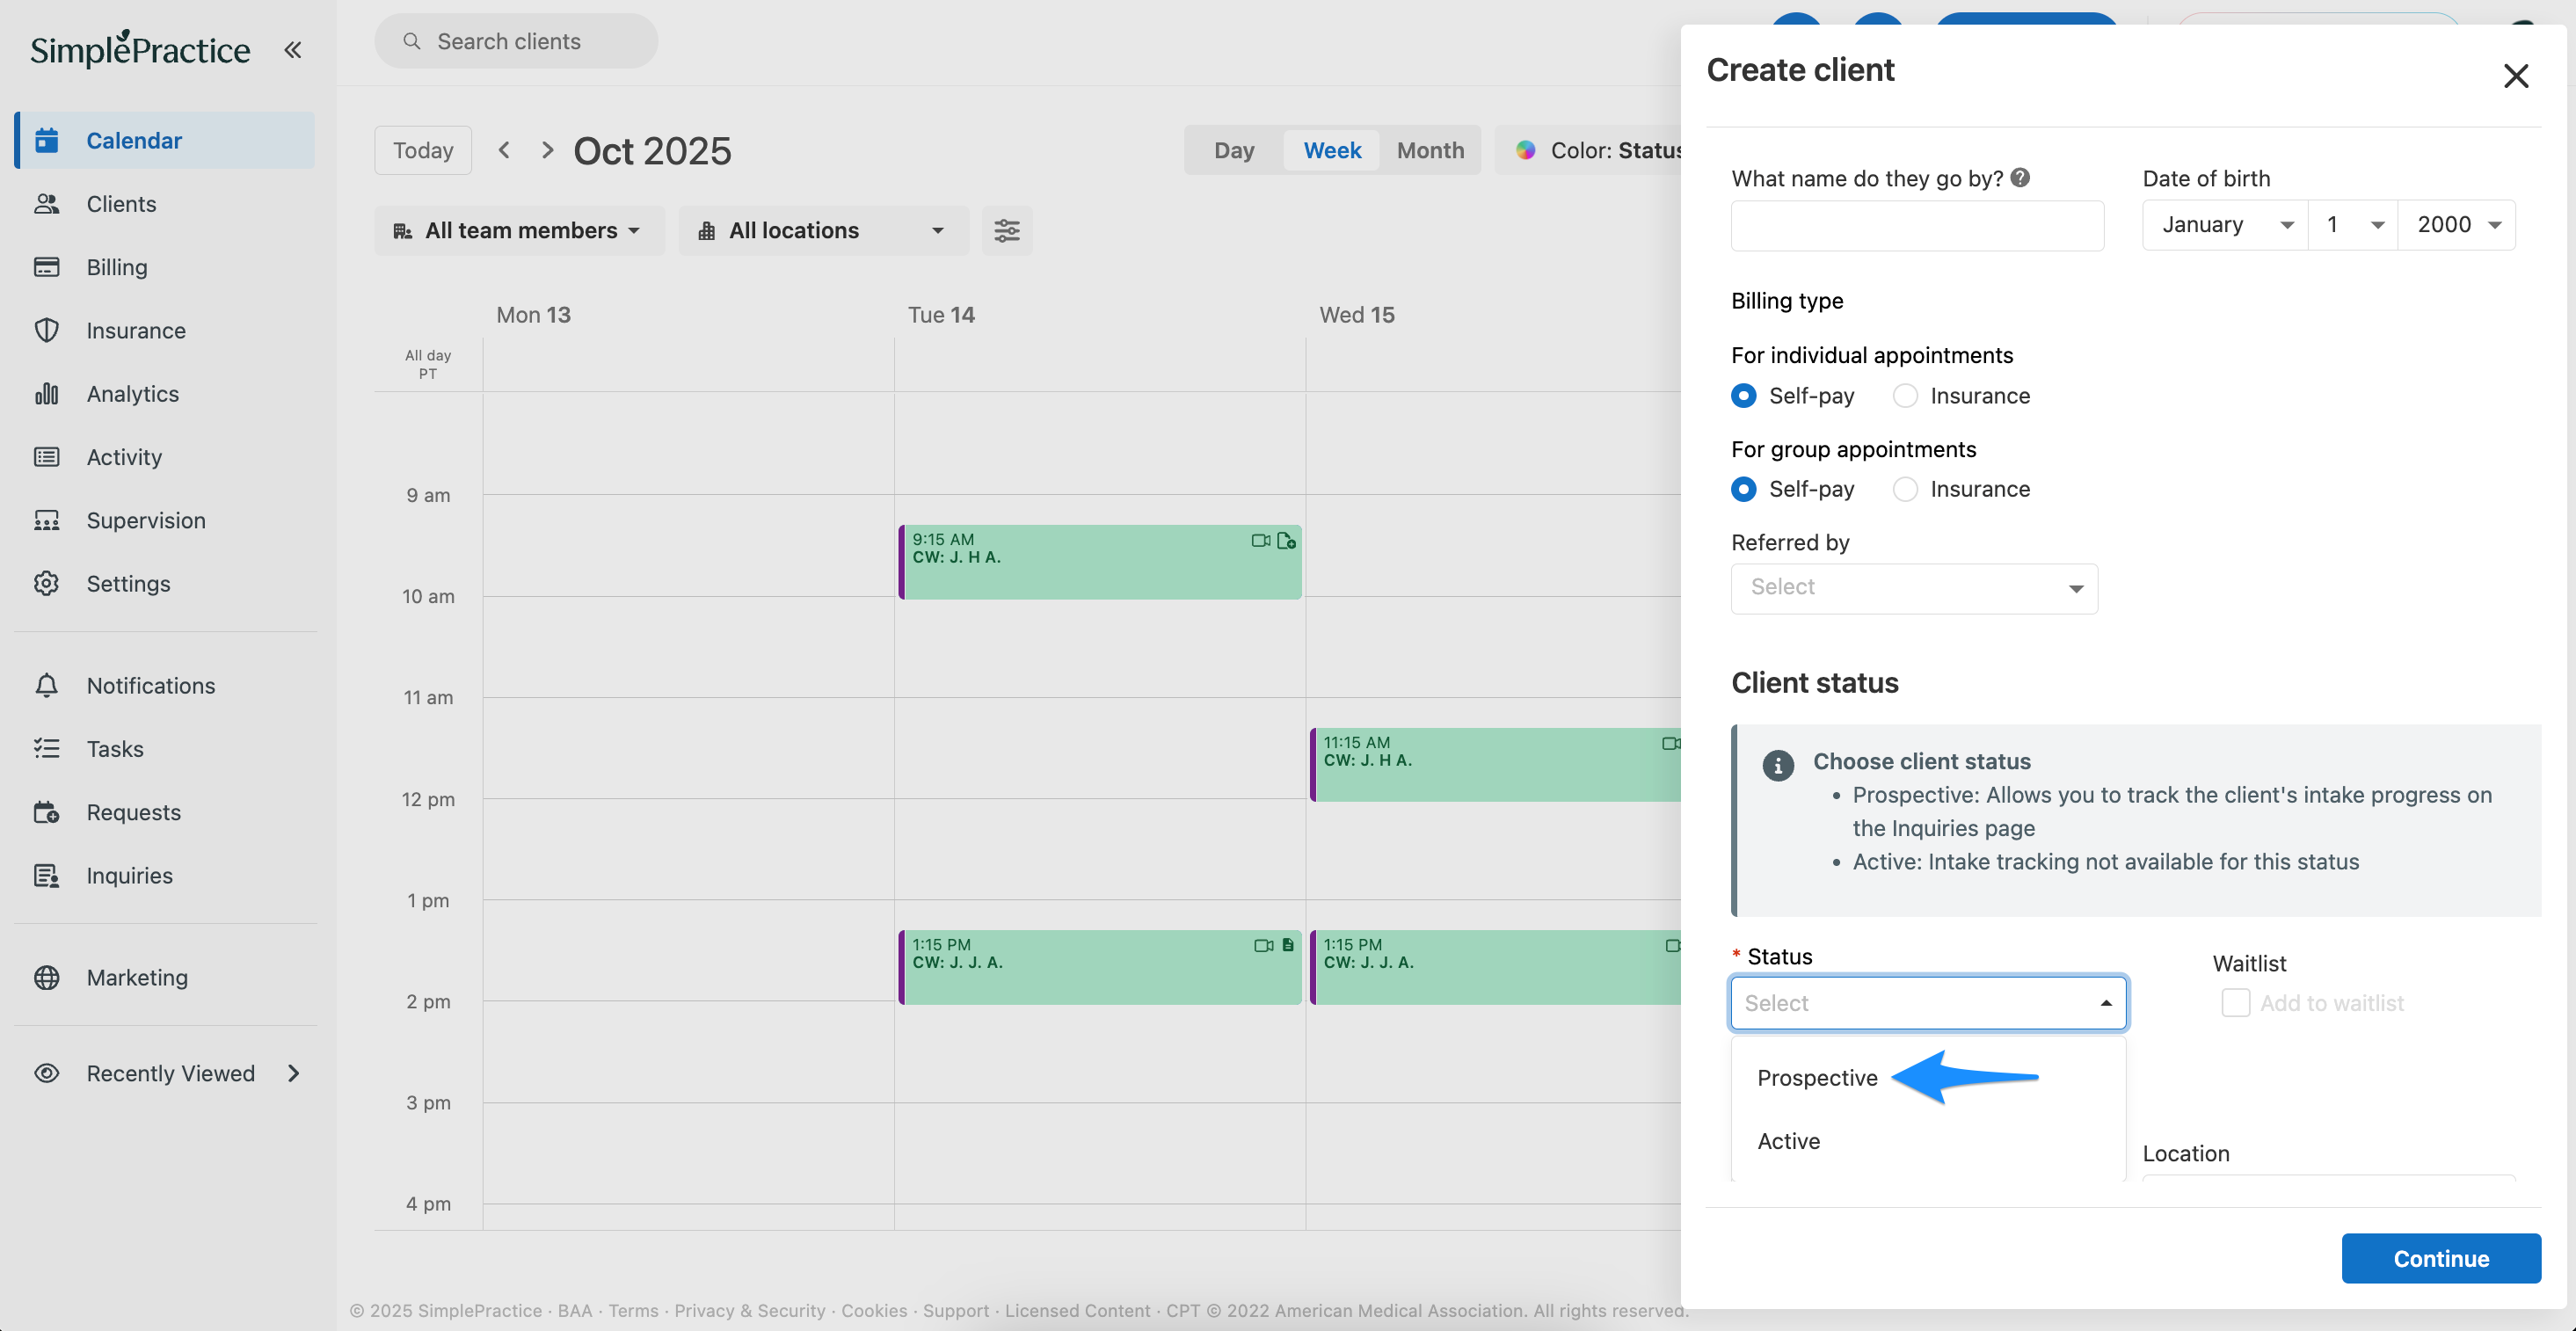The height and width of the screenshot is (1331, 2576).
Task: Click the Tasks checklist icon
Action: (46, 749)
